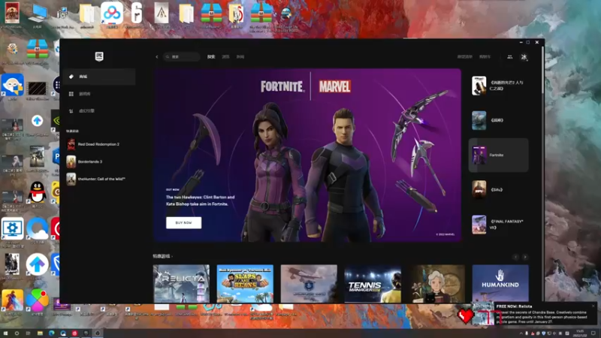
Task: Open the Slaps and Beans game card
Action: pyautogui.click(x=245, y=284)
